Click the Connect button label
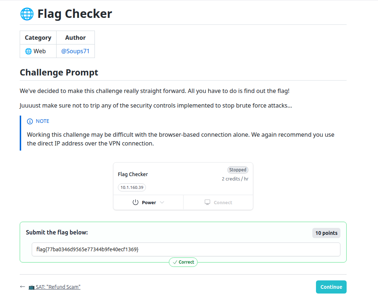The height and width of the screenshot is (303, 378). [x=223, y=203]
